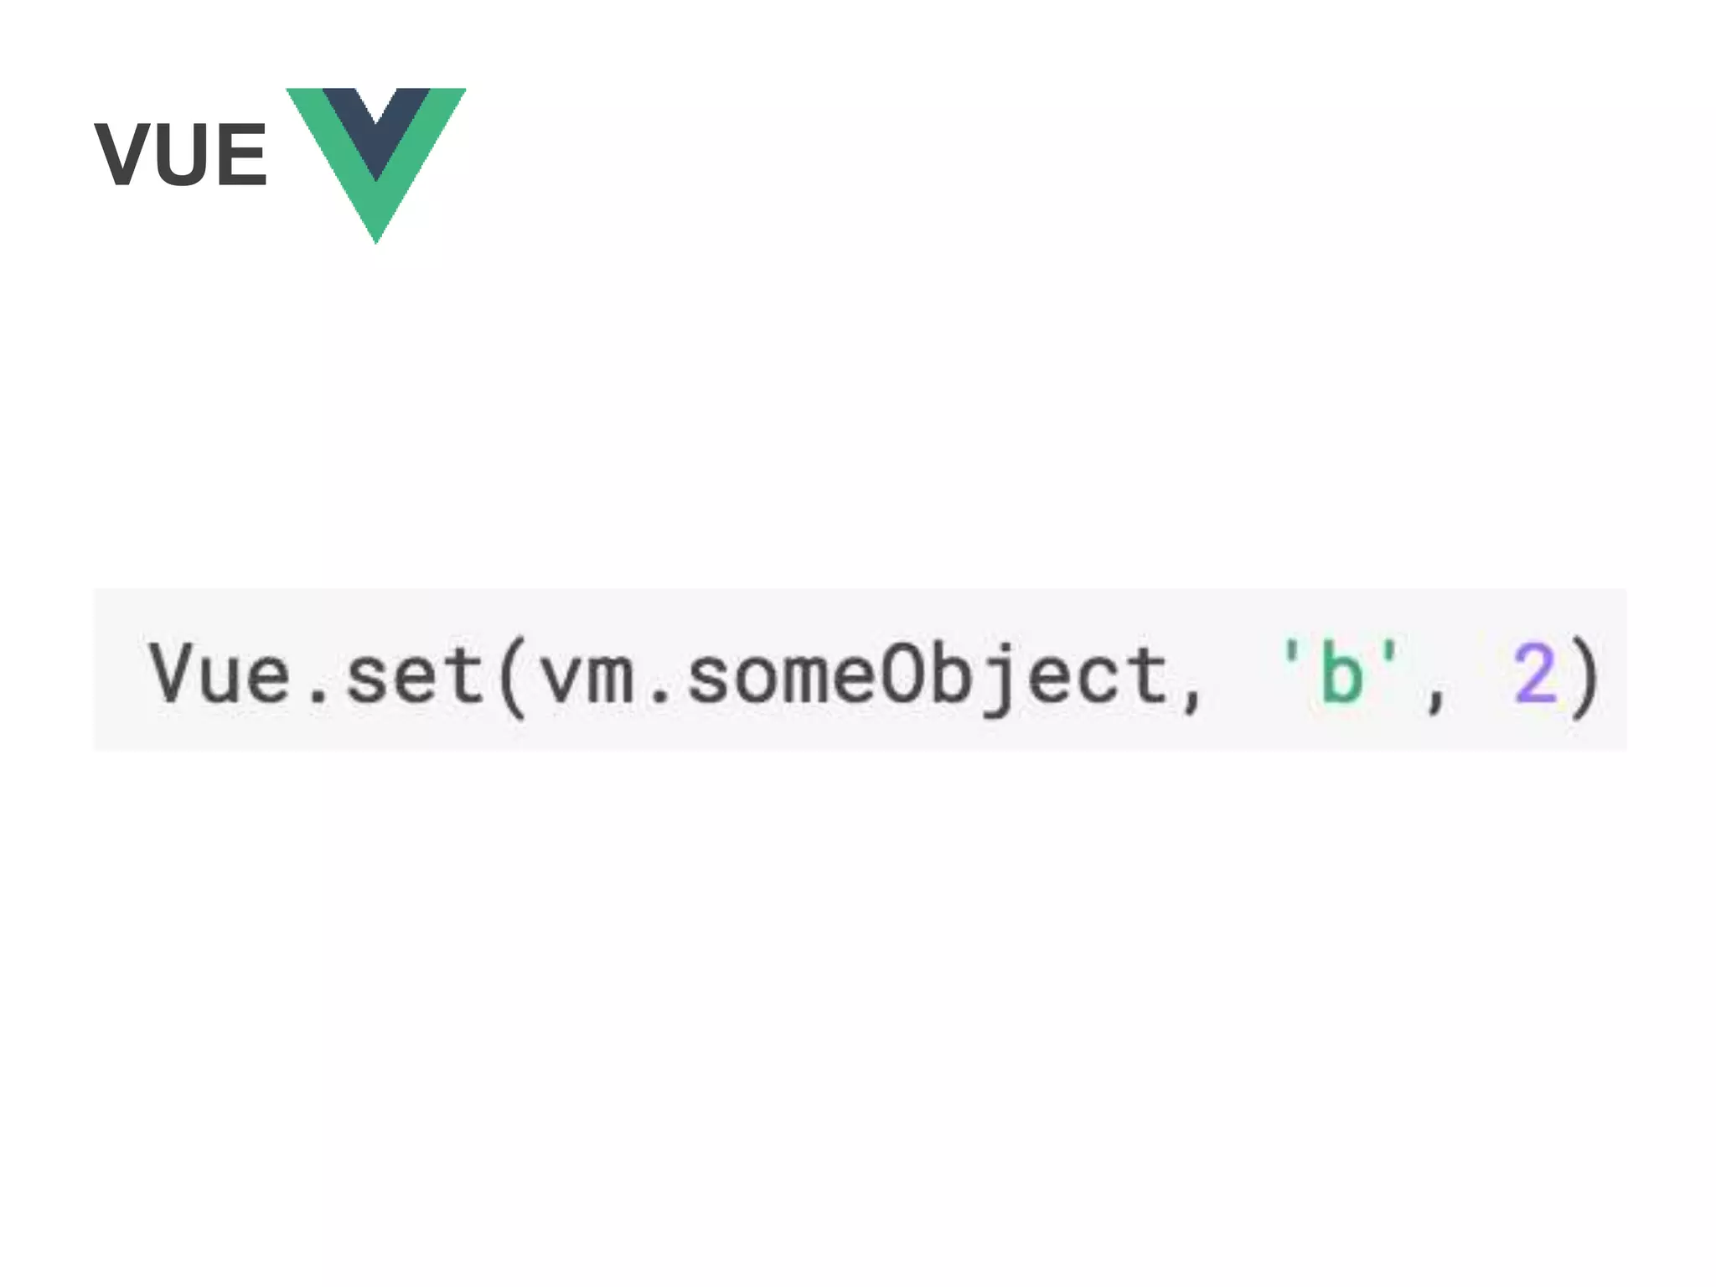The width and height of the screenshot is (1716, 1287).
Task: Click the dot between vm and someObject
Action: coord(660,695)
